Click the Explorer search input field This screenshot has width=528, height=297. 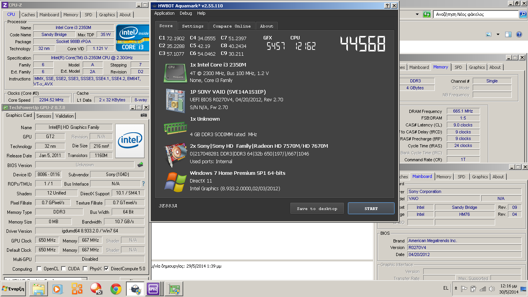tap(476, 14)
